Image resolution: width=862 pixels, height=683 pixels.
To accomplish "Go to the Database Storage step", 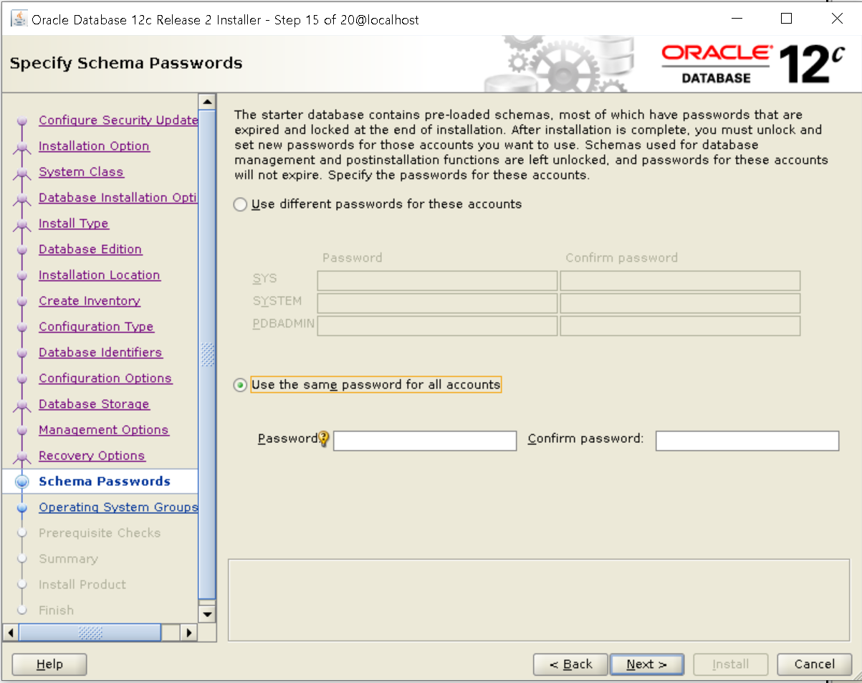I will pos(94,404).
